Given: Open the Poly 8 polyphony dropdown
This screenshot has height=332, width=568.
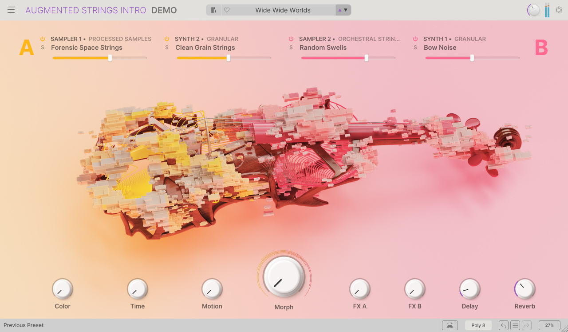Looking at the screenshot, I should tap(478, 325).
